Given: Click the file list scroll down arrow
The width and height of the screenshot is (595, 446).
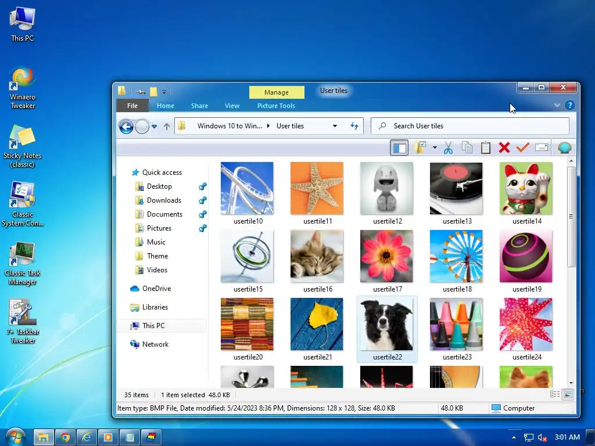Looking at the screenshot, I should pyautogui.click(x=571, y=383).
